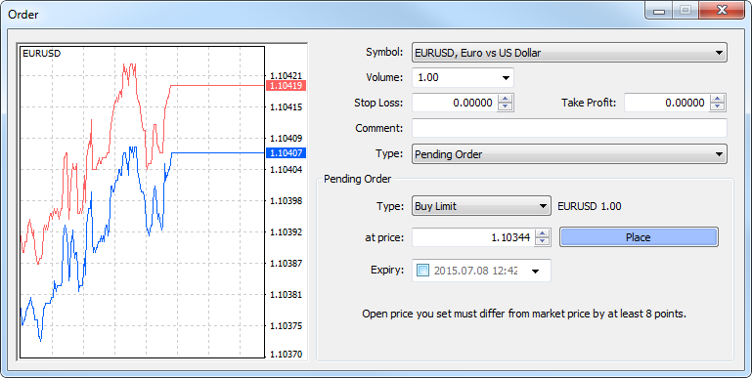
Task: Click the EURUSD 1.00 label beside Buy Limit
Action: click(590, 206)
